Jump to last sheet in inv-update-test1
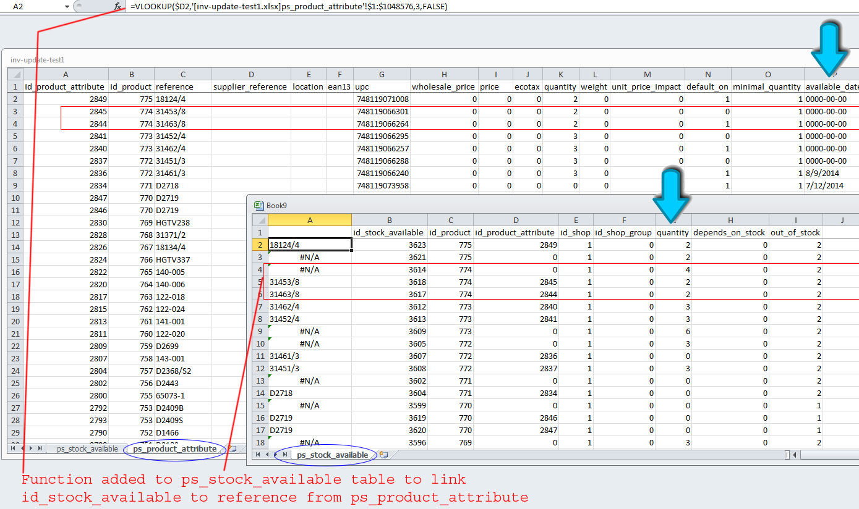Image resolution: width=859 pixels, height=509 pixels. [40, 448]
